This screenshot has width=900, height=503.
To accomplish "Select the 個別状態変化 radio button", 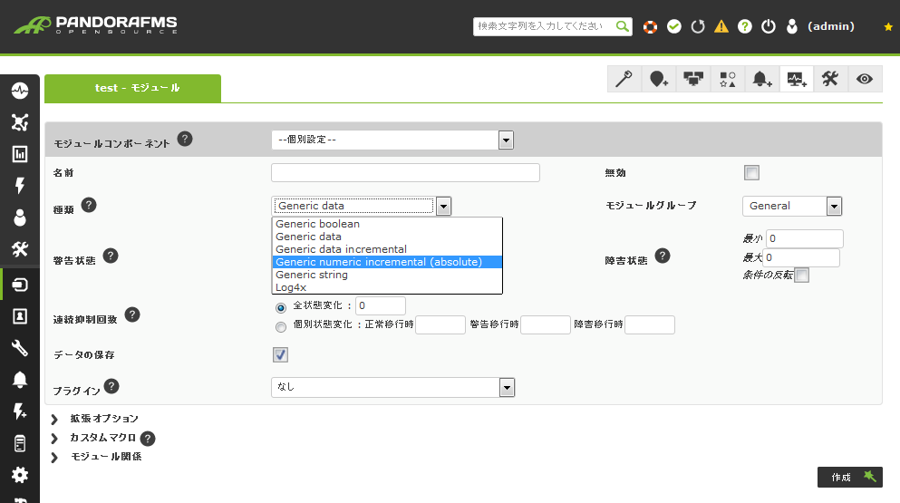I will pos(281,326).
